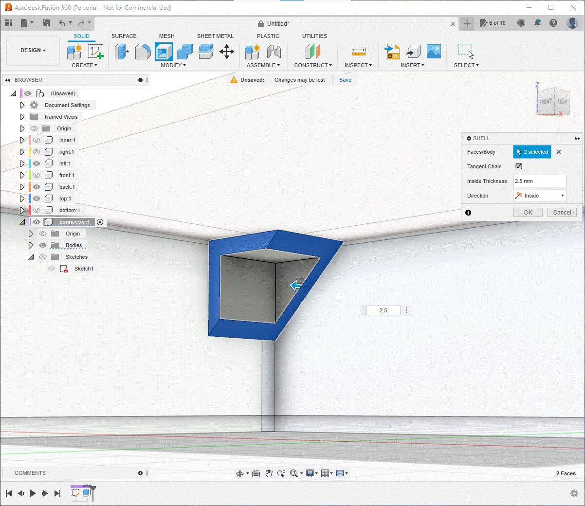Switch to the SHEET METAL tab
Viewport: 585px width, 506px height.
pos(215,36)
